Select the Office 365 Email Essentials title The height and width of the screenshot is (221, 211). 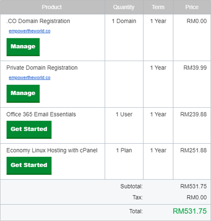pos(41,114)
